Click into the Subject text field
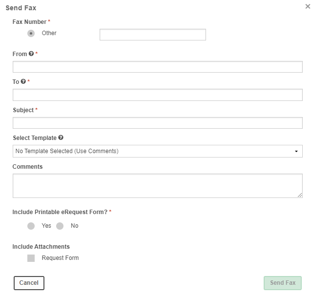This screenshot has width=312, height=296. tap(158, 123)
